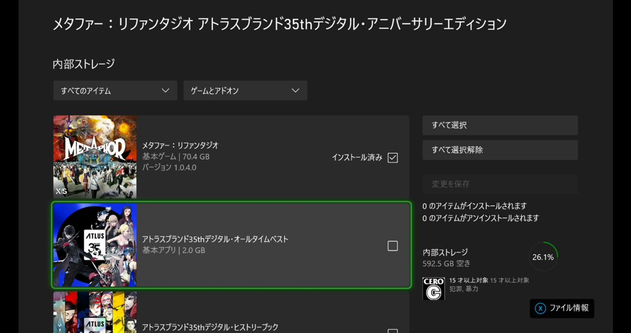This screenshot has width=631, height=333.
Task: Open the すべてのアイテム filter dropdown
Action: [115, 91]
